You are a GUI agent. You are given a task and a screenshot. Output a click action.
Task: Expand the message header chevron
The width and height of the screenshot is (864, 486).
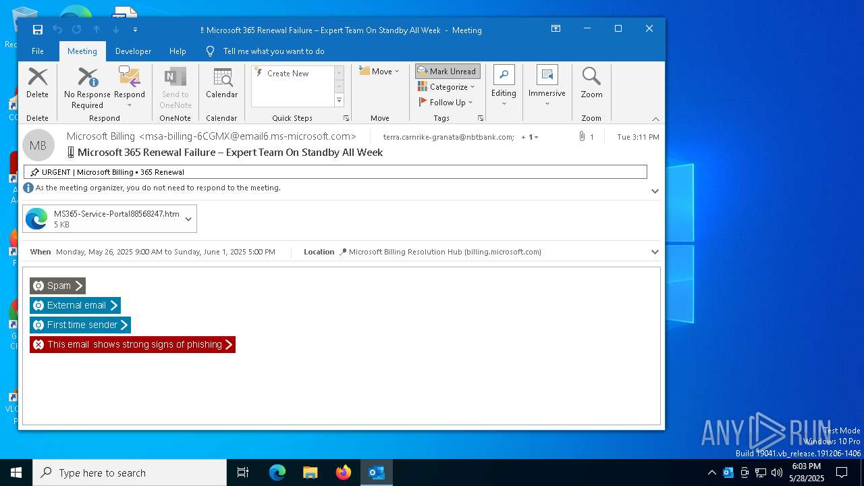click(655, 191)
